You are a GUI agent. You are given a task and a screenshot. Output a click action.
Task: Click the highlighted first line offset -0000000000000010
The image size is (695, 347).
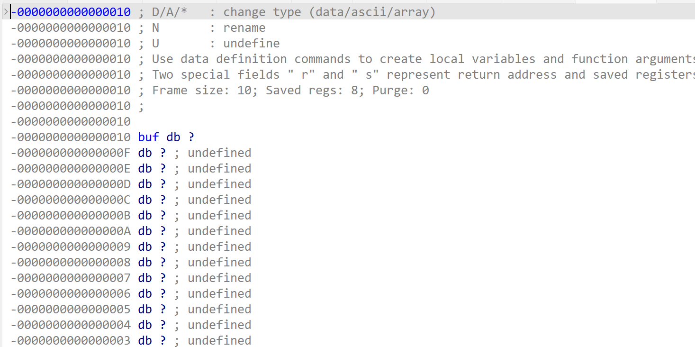tap(71, 12)
